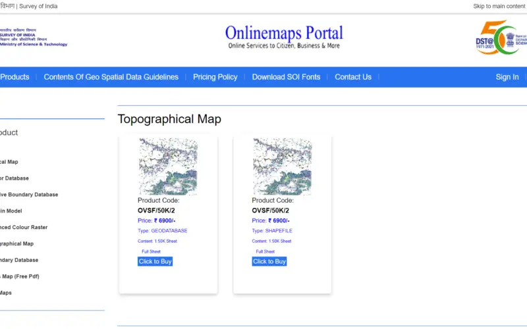Select Map (Free Pdf) sidebar item
The width and height of the screenshot is (527, 329).
point(20,276)
